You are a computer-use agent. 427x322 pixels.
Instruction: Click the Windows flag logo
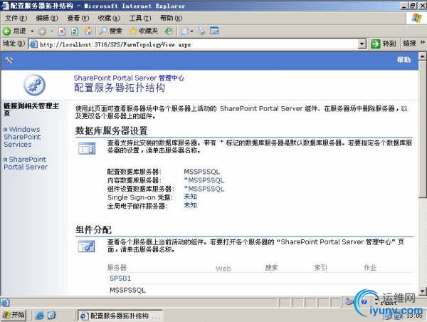[416, 18]
